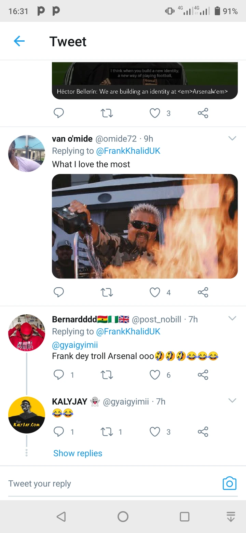Like Bernardddd's tweet with 6 likes

click(x=155, y=375)
